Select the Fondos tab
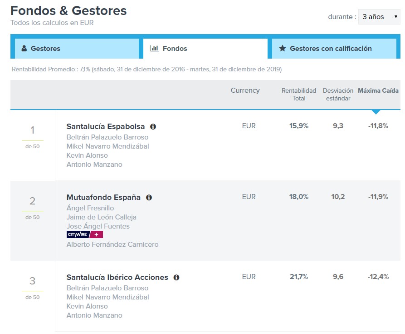 click(x=205, y=49)
